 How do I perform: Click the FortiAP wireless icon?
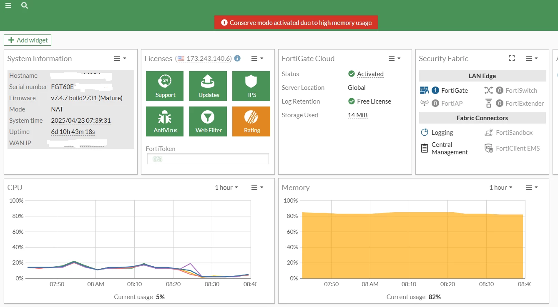point(424,103)
